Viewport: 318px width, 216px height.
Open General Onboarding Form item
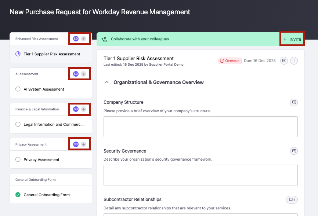pyautogui.click(x=51, y=195)
